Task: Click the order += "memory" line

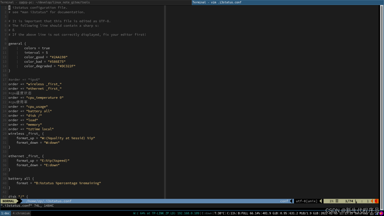Action: (25, 125)
